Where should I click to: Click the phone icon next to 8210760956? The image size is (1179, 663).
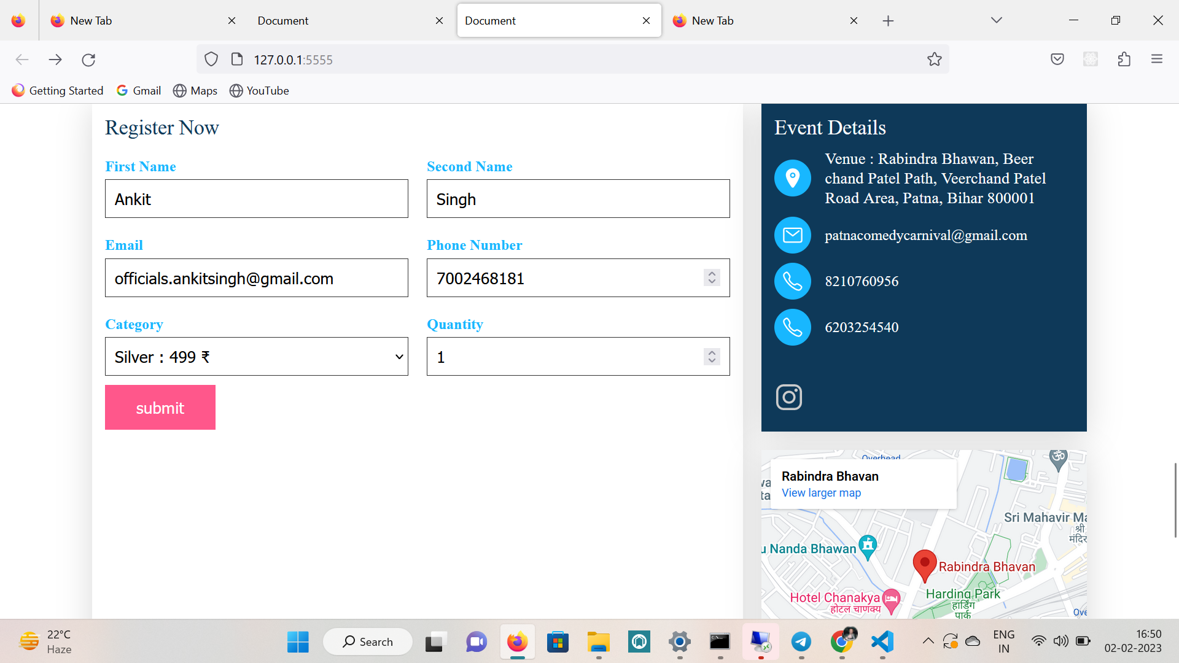[792, 281]
